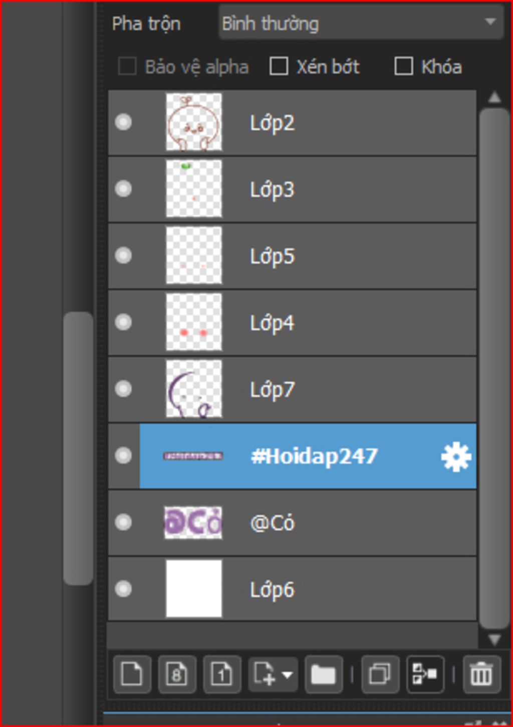Create a new color layer
The width and height of the screenshot is (513, 727).
[x=132, y=674]
